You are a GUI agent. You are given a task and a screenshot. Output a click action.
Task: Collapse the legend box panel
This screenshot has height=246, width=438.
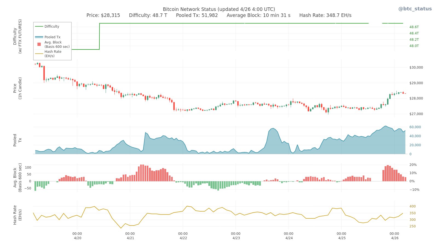point(52,40)
